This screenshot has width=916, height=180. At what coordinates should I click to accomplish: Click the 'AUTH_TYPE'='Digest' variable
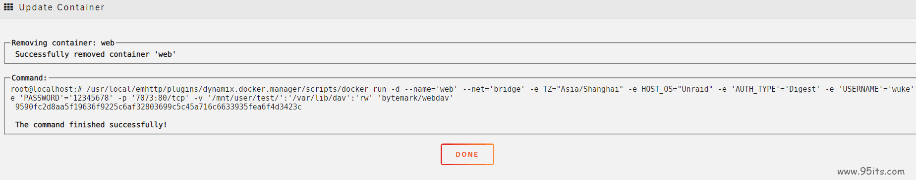click(775, 89)
